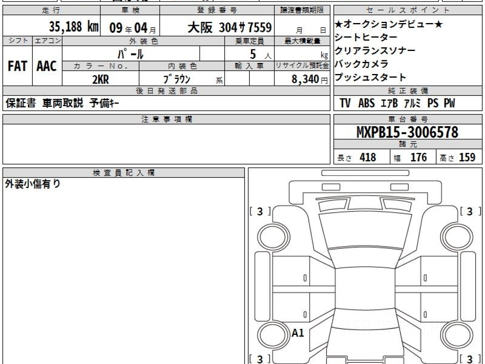485x364 pixels.
Task: Select the TV ABS エアB equipment line
Action: click(397, 104)
